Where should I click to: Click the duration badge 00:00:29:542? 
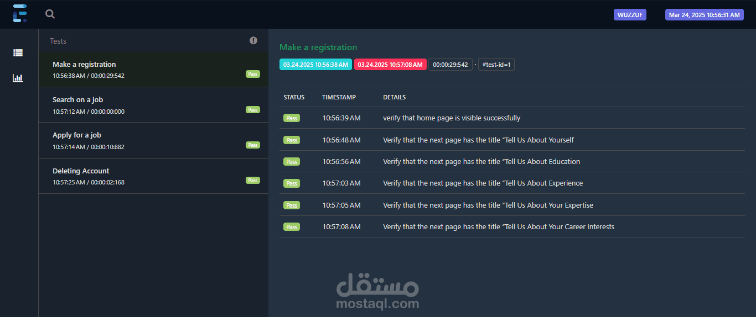(x=451, y=65)
